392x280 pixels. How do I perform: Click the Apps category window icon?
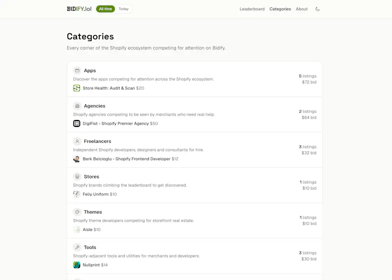(77, 71)
